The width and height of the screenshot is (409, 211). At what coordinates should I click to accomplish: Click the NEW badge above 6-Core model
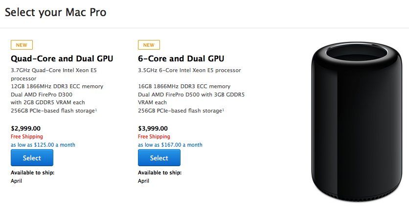coord(149,45)
